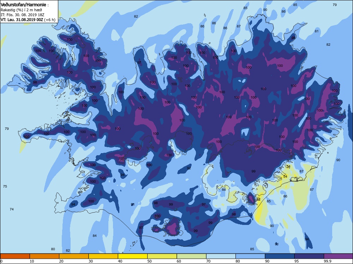
Task: Choose the 50–60 pale yellow legend swatch
Action: (x=162, y=256)
